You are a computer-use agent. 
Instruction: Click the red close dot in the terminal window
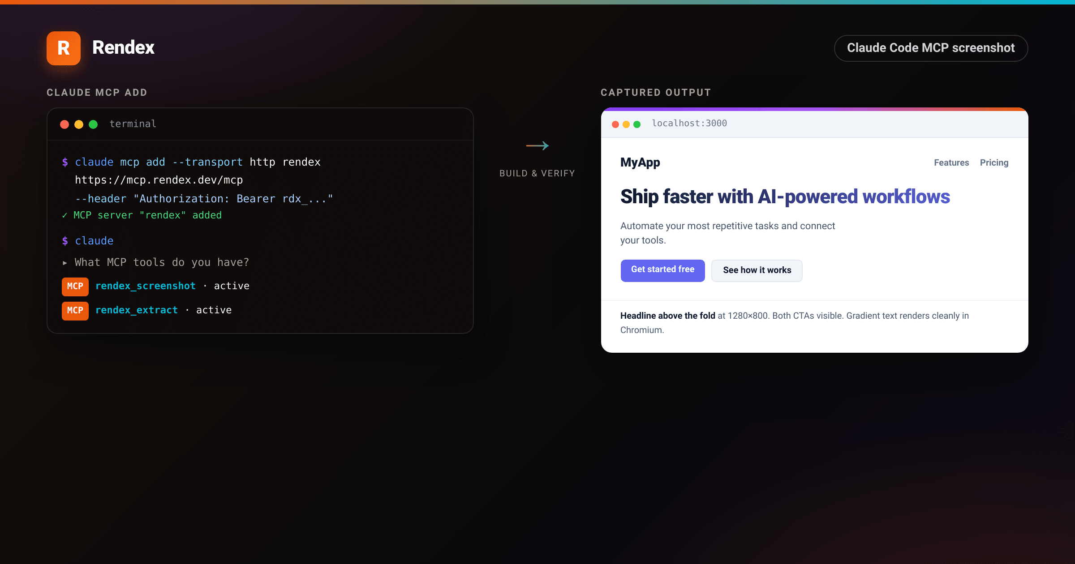pos(64,124)
